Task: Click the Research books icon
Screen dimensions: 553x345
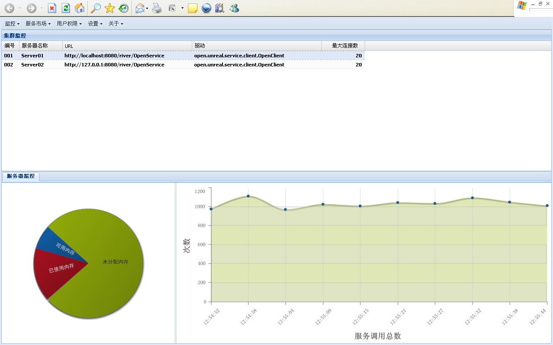Action: tap(219, 8)
